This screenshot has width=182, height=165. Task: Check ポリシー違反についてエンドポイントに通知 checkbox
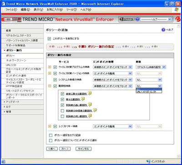[51, 141]
